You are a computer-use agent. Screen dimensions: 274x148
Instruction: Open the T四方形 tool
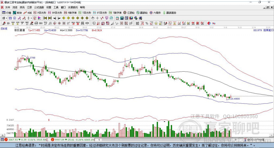coord(85,13)
